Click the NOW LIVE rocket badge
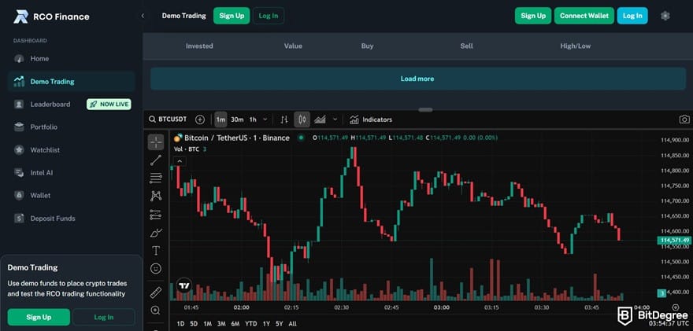This screenshot has width=693, height=331. 109,105
